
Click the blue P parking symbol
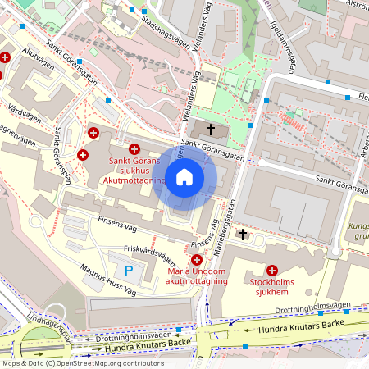click(129, 271)
